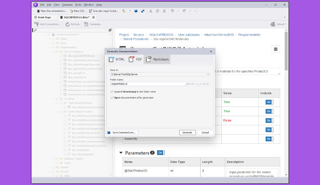Open the Window menu
Image resolution: width=320 pixels, height=185 pixels.
[88, 5]
